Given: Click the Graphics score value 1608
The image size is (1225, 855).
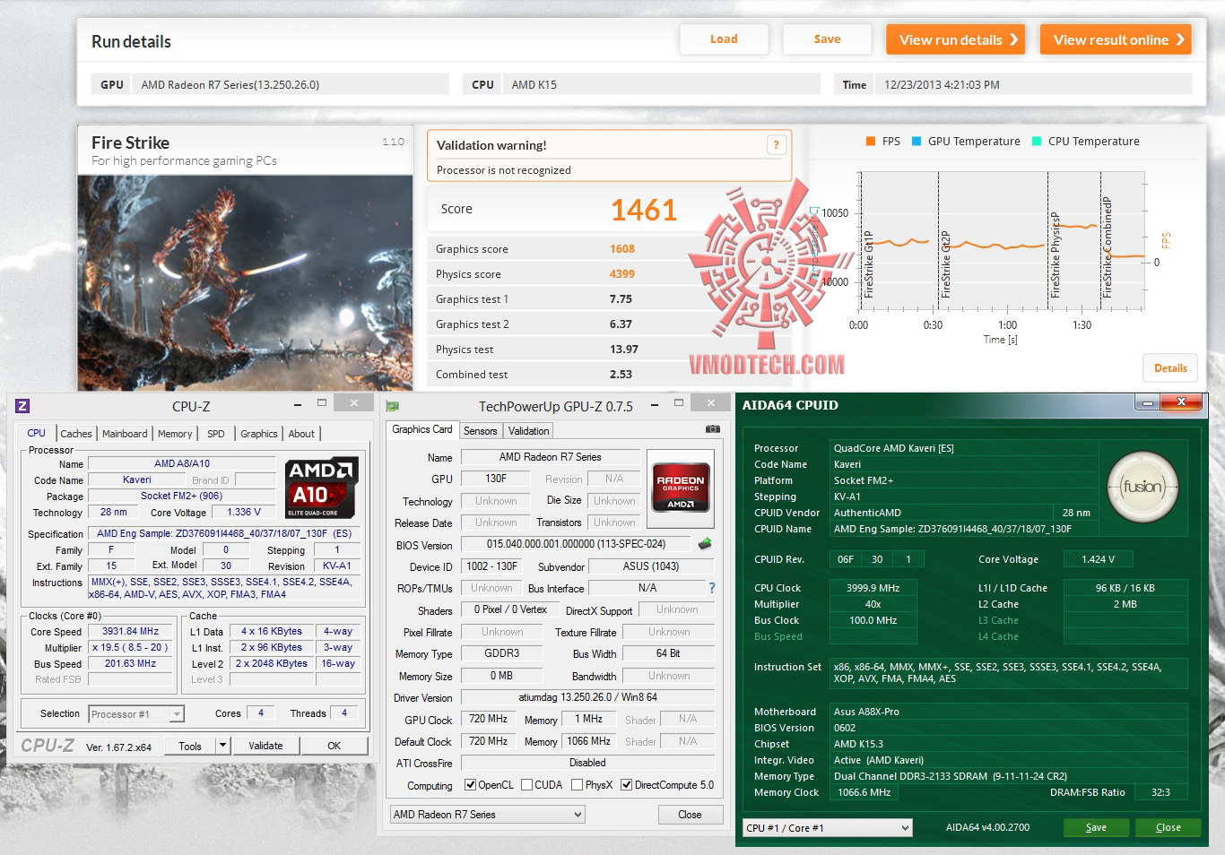Looking at the screenshot, I should (x=622, y=249).
